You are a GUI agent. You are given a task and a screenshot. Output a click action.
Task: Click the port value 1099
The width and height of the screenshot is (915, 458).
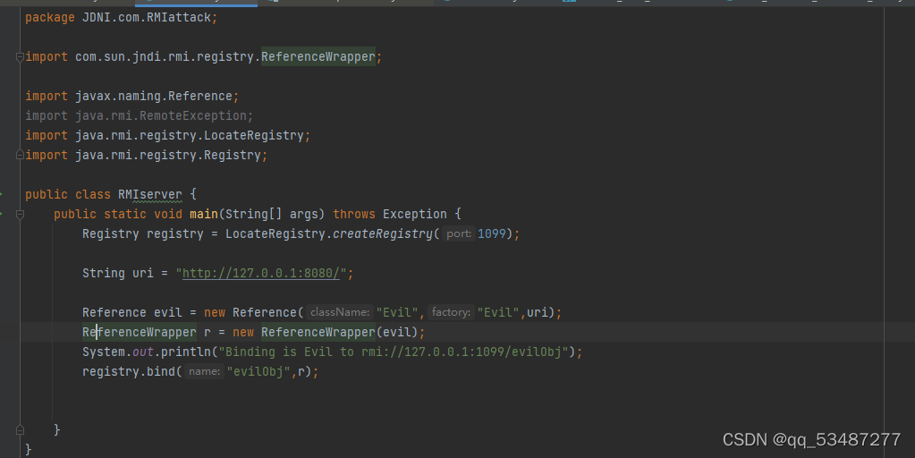[491, 234]
